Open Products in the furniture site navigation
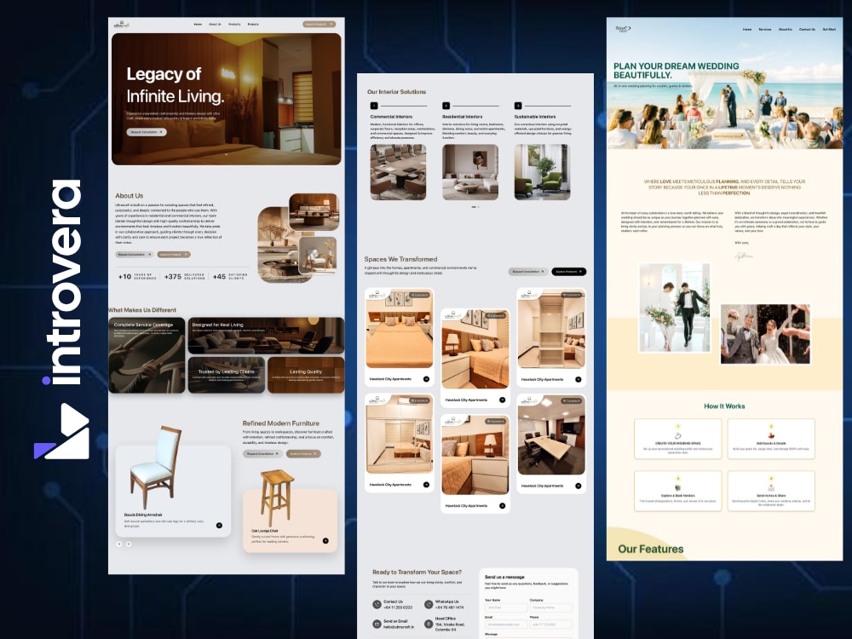This screenshot has height=639, width=852. 234,25
